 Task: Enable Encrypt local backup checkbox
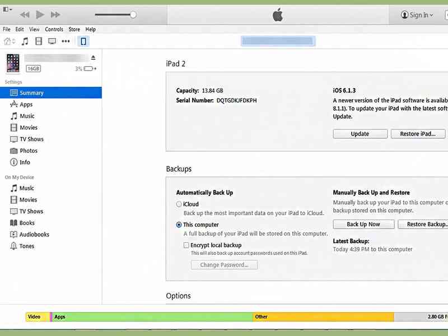pyautogui.click(x=186, y=245)
